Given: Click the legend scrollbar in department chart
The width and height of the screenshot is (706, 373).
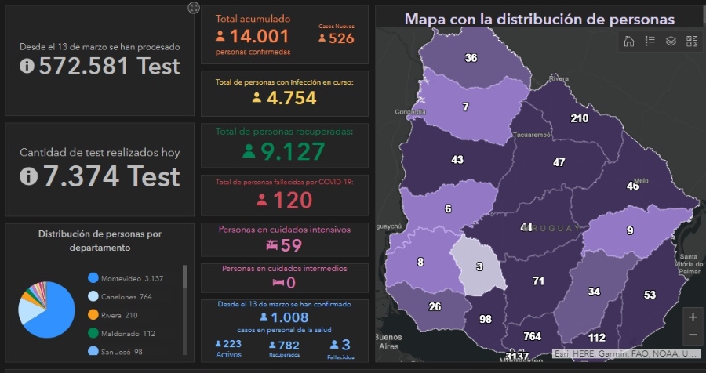Looking at the screenshot, I should pyautogui.click(x=185, y=278).
